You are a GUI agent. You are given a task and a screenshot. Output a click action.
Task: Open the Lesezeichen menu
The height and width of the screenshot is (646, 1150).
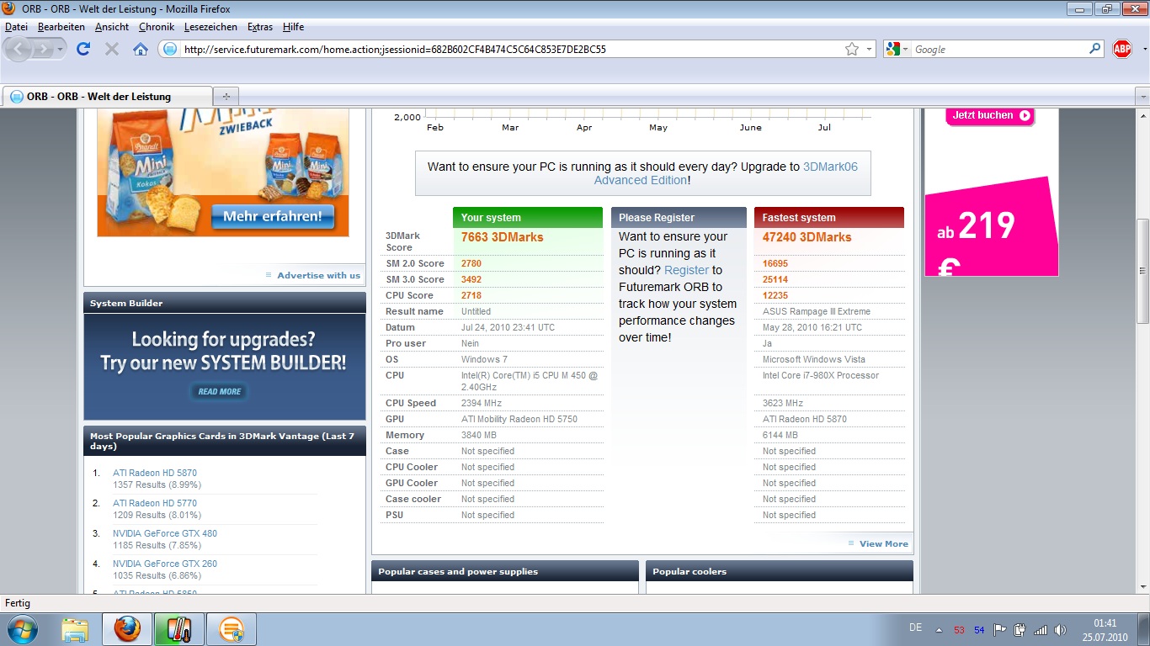click(210, 27)
